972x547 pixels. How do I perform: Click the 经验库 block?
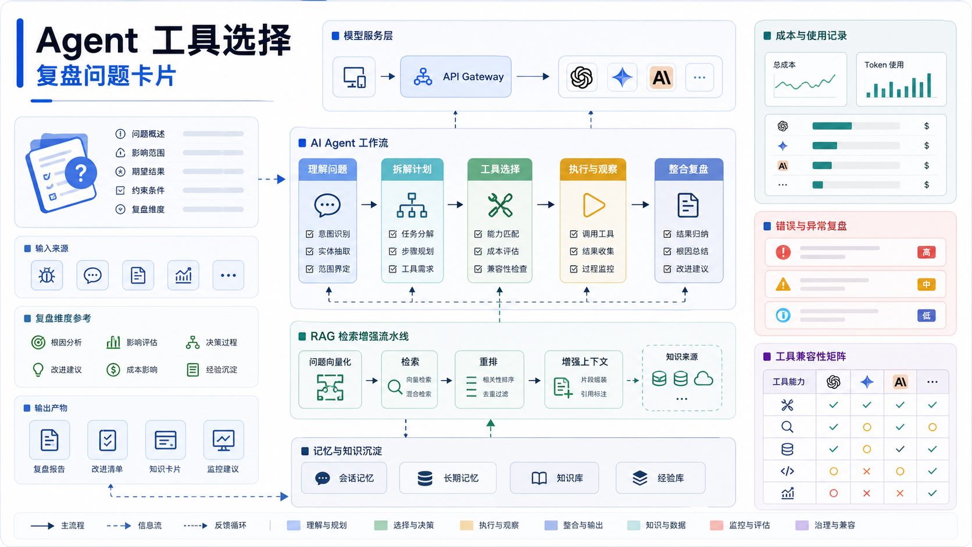(661, 478)
